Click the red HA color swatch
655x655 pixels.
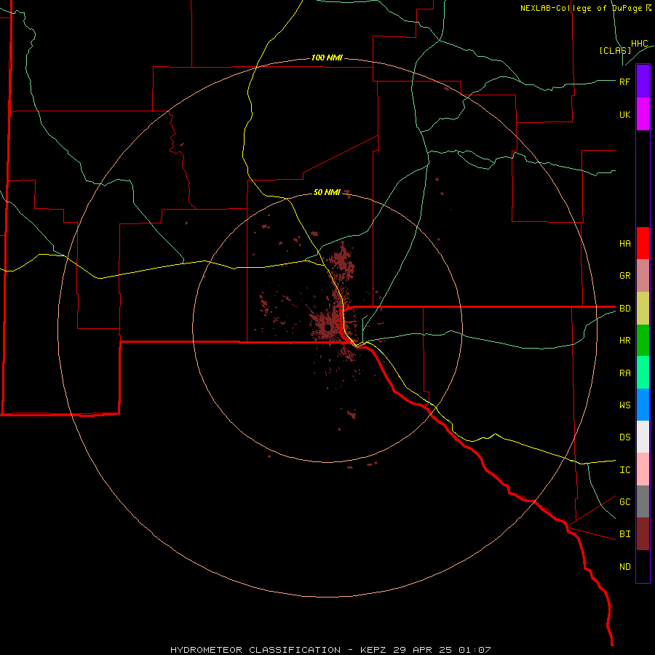(643, 243)
